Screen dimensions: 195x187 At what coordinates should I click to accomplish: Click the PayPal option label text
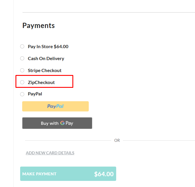tap(35, 94)
